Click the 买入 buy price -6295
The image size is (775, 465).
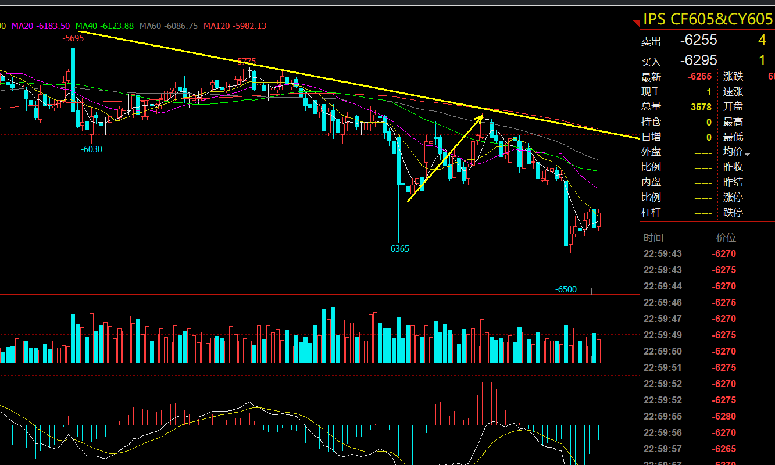pyautogui.click(x=698, y=60)
